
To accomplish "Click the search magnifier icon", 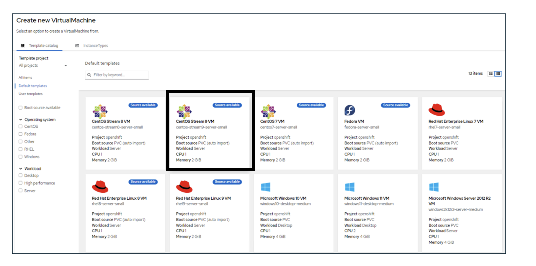I will point(89,75).
